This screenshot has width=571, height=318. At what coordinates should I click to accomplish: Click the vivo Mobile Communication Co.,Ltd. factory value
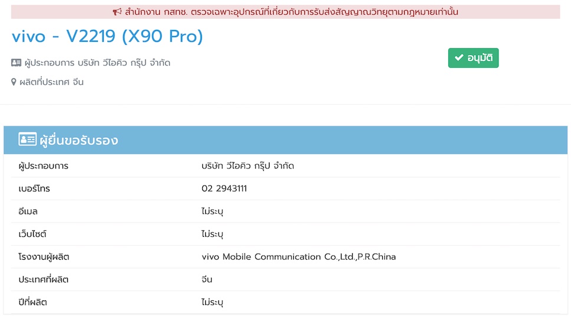tap(298, 257)
